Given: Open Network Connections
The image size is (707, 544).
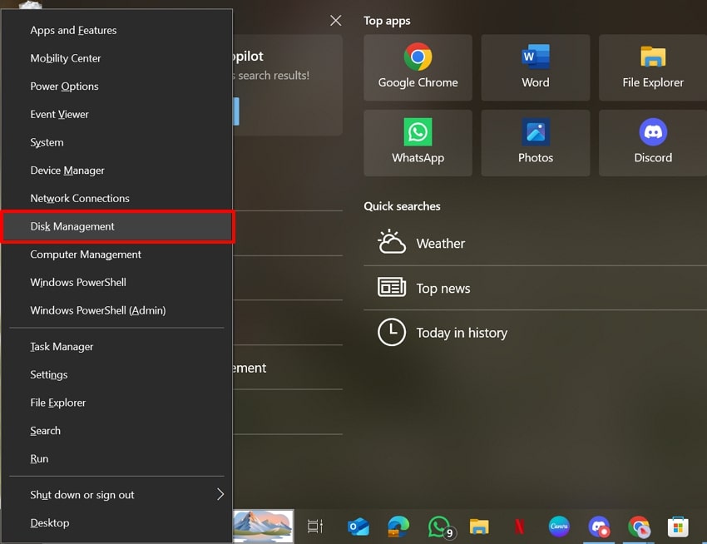Looking at the screenshot, I should pyautogui.click(x=80, y=198).
